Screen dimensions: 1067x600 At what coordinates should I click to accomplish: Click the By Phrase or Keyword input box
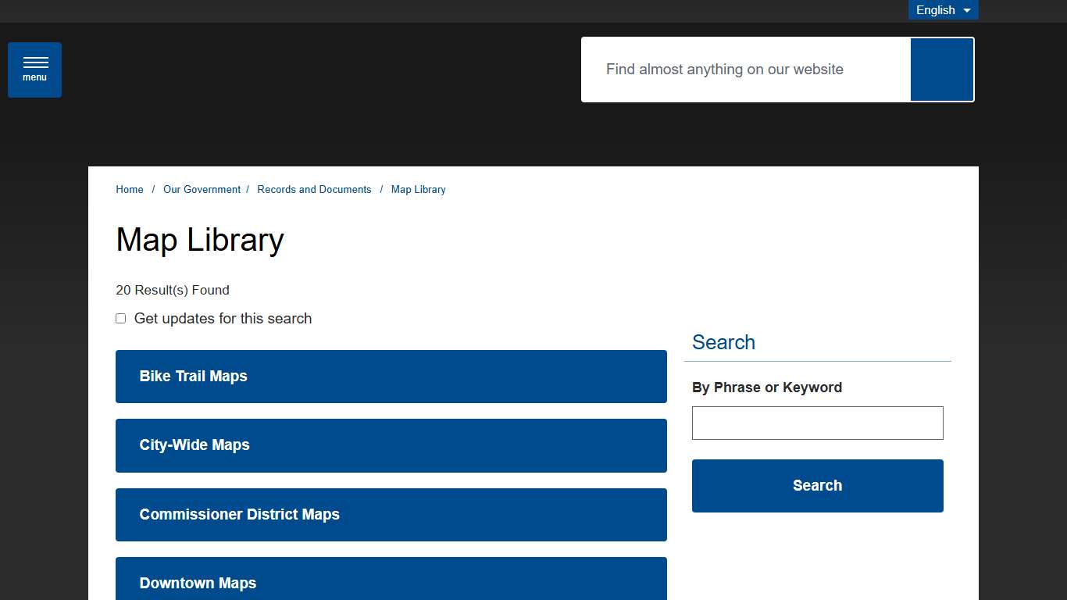(817, 423)
